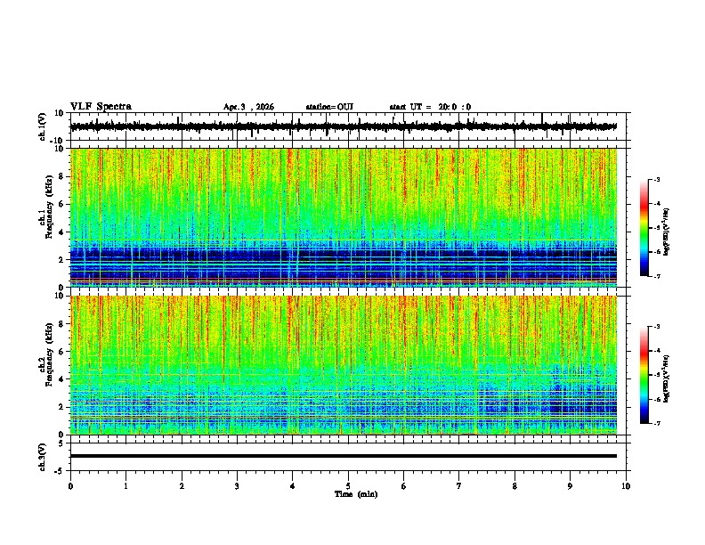The image size is (705, 545).
Task: Click the ch.3 flat black voltage trace
Action: 344,456
